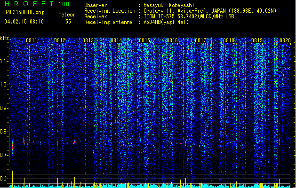296x188 pixels.
Task: Click the 0812 time marker
Action: [x=60, y=40]
